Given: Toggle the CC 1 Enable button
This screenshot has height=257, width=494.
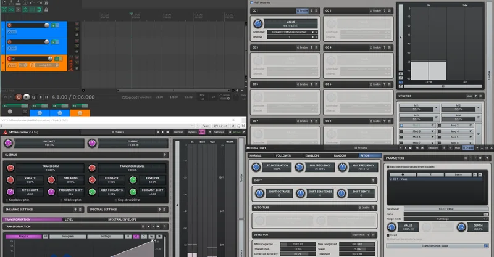Looking at the screenshot, I should point(302,10).
